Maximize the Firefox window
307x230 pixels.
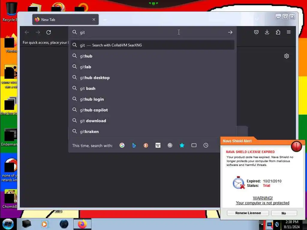[285, 17]
